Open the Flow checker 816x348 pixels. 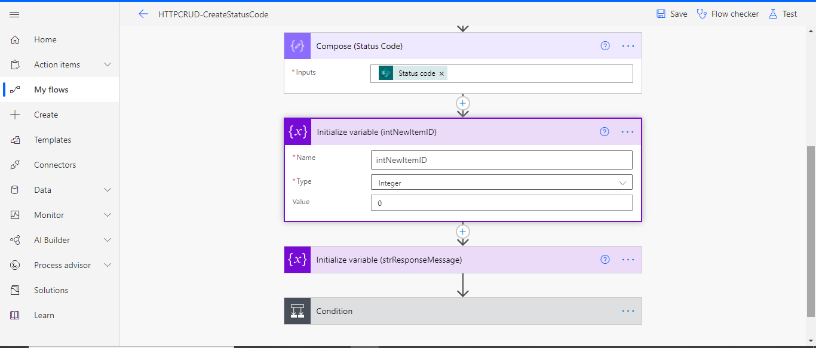point(728,13)
